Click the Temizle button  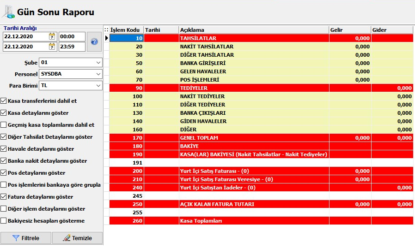point(77,238)
